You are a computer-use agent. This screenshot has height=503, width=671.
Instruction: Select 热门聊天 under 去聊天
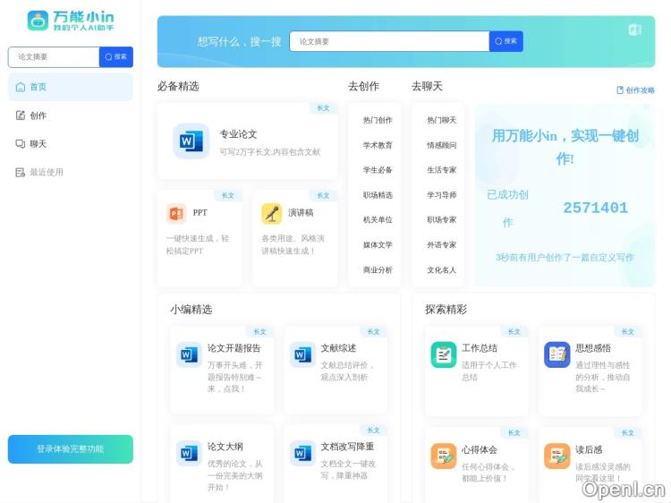[x=442, y=120]
